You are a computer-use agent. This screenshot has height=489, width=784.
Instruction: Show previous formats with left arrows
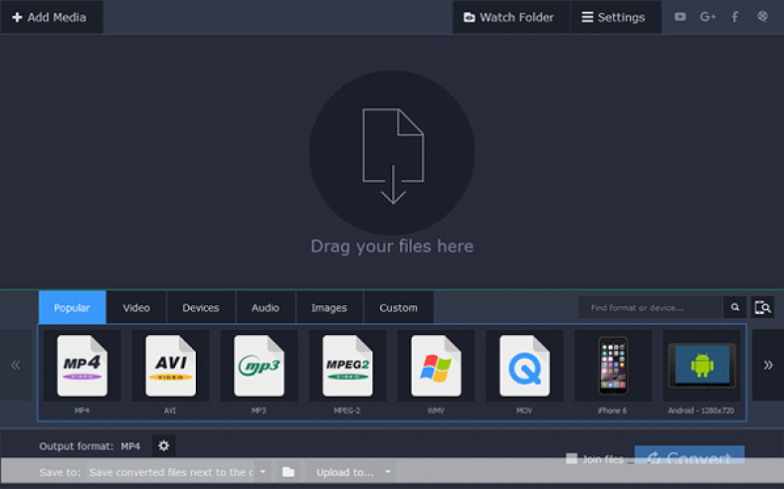[16, 365]
